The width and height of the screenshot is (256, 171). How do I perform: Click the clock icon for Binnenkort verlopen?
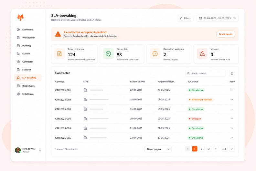(155, 53)
